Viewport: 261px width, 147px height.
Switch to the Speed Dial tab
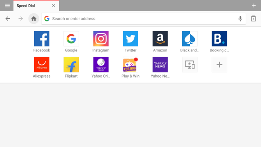[36, 6]
